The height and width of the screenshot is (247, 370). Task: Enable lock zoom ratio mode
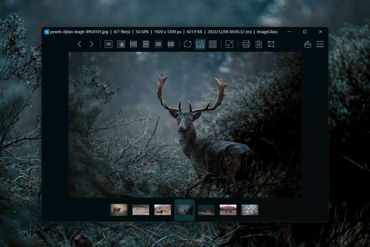121,44
